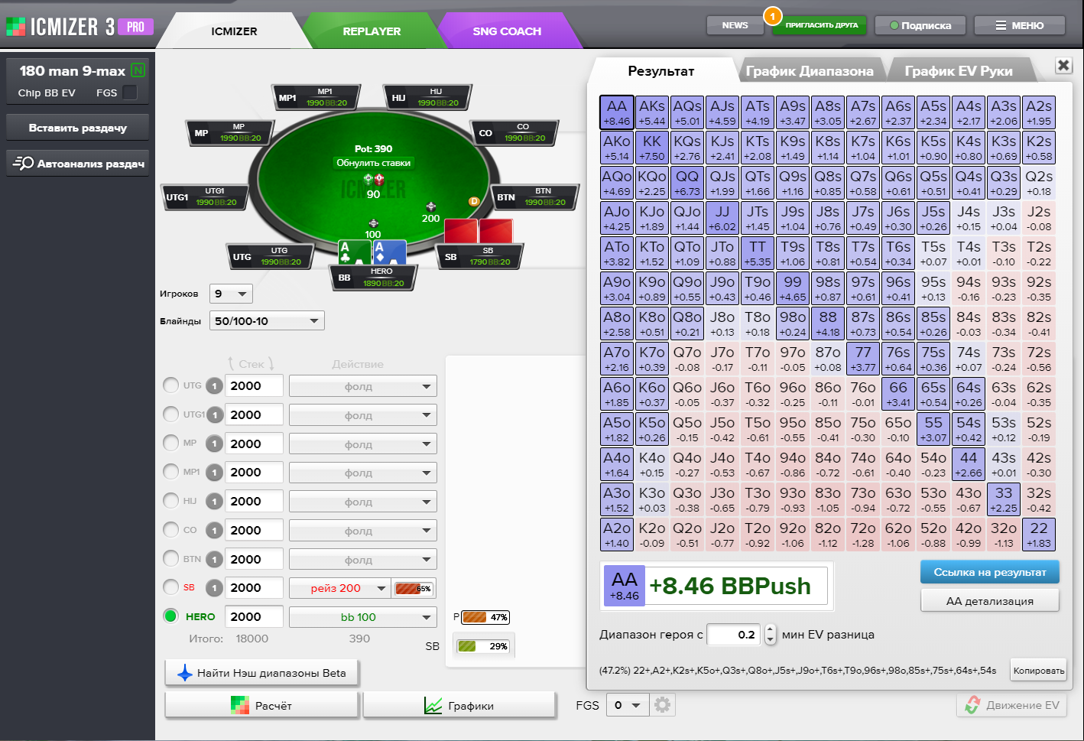Open the График EV Руки tab
1084x741 pixels.
click(959, 71)
